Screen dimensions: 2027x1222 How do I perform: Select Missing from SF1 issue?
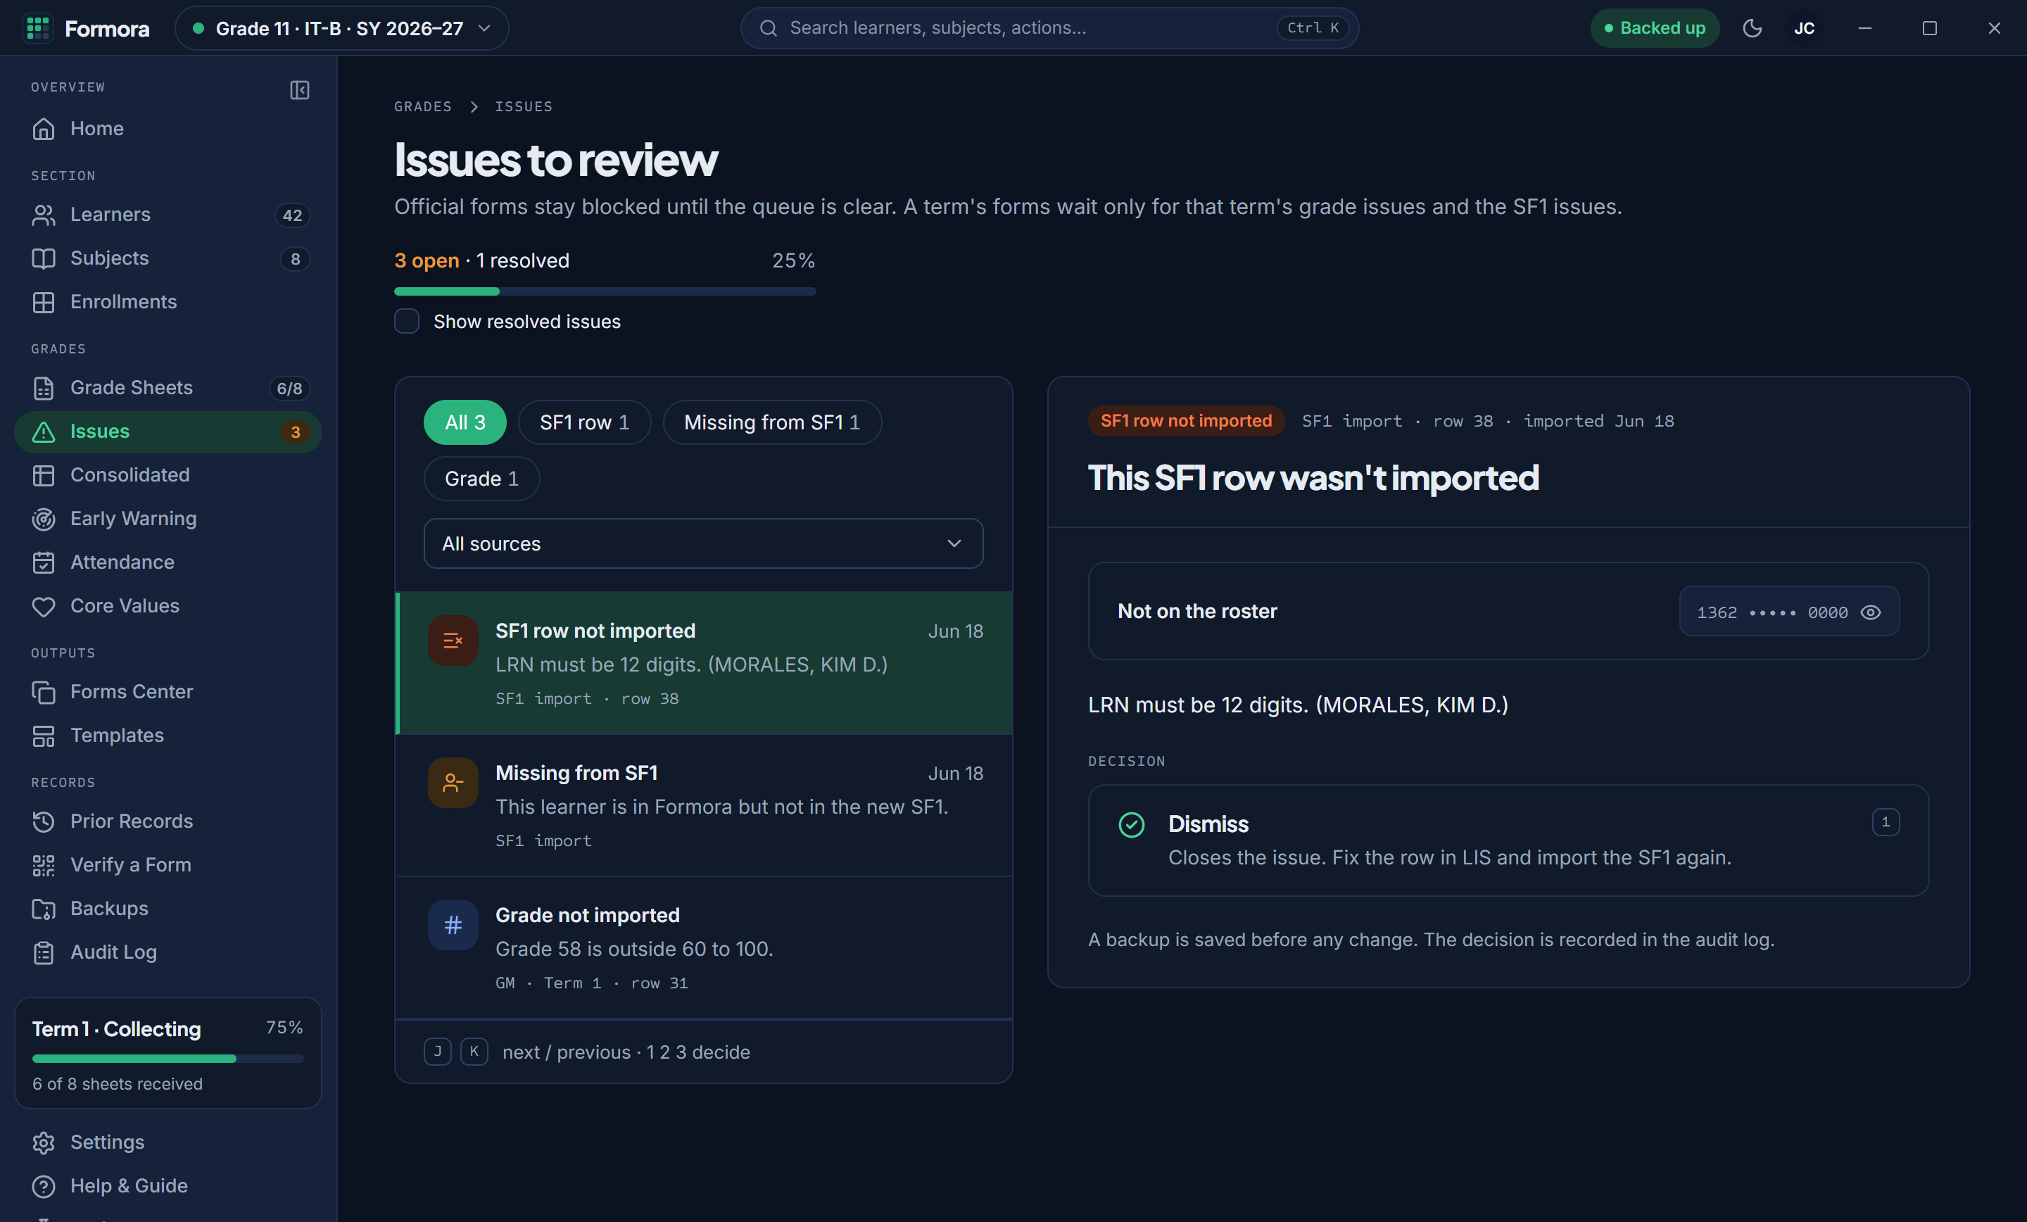click(705, 805)
